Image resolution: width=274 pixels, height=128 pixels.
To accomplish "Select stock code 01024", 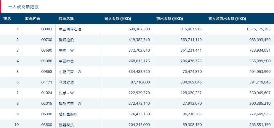I will pyautogui.click(x=47, y=93).
